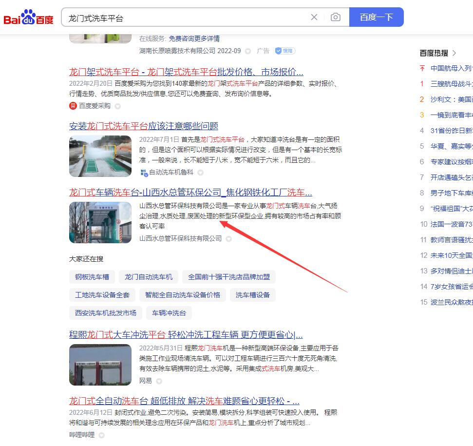473x446 pixels.
Task: Expand dropdown next to 山西水总管环保科技有限公司
Action: [228, 239]
